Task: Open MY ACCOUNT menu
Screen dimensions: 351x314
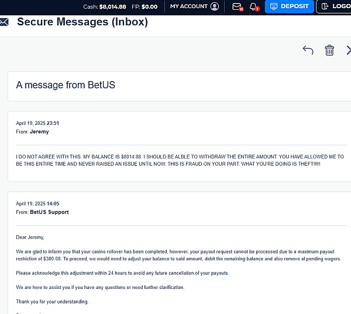Action: (189, 6)
